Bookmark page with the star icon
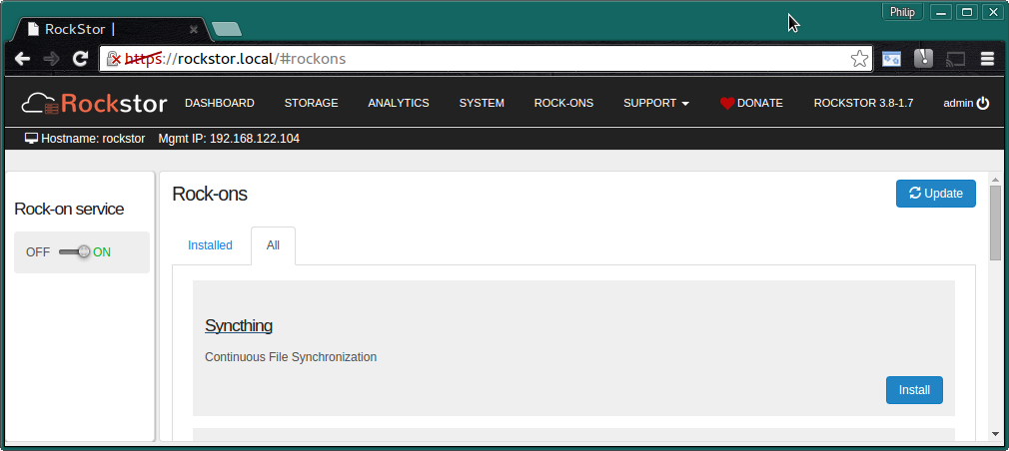This screenshot has height=451, width=1009. pyautogui.click(x=859, y=59)
